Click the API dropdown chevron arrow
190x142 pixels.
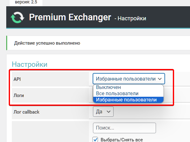coord(160,79)
